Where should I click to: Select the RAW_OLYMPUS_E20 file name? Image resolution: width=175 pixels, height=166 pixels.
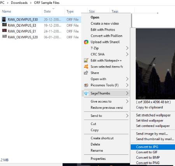23,37
